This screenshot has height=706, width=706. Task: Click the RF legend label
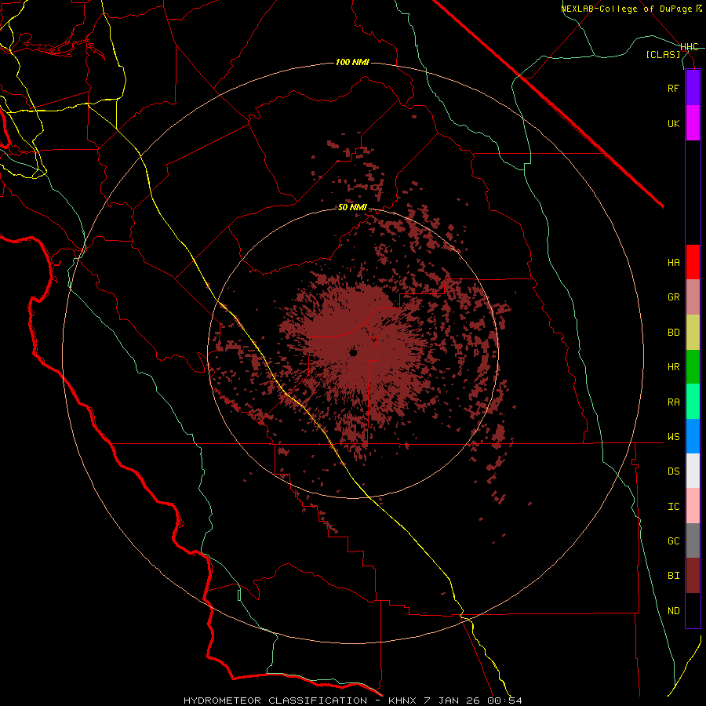point(673,88)
